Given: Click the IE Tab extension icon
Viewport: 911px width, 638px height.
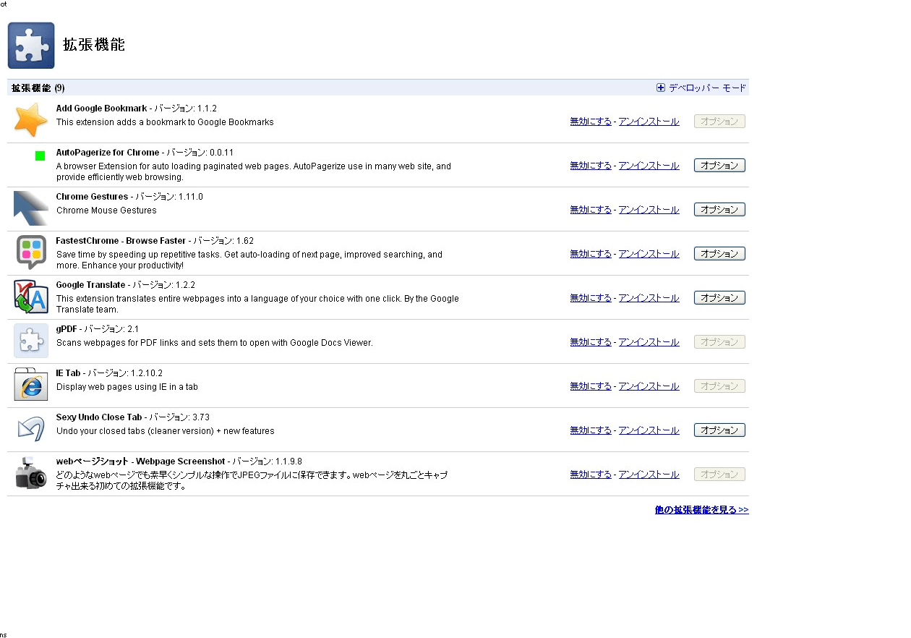Looking at the screenshot, I should (31, 385).
